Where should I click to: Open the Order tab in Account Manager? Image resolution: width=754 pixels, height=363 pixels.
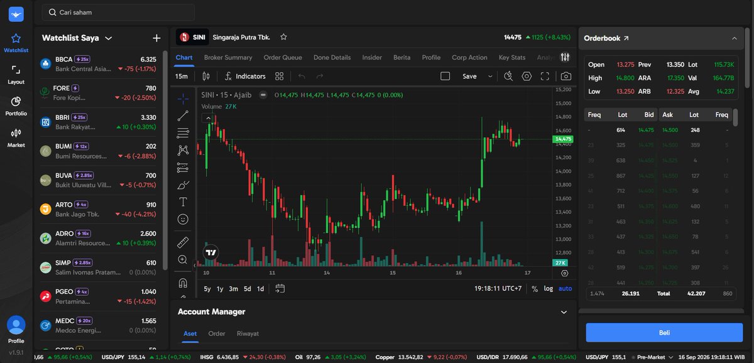pos(217,333)
